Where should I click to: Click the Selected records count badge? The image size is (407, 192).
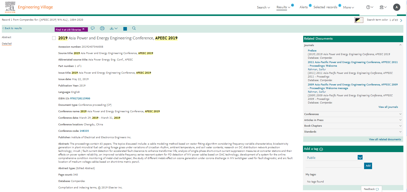click(x=340, y=5)
